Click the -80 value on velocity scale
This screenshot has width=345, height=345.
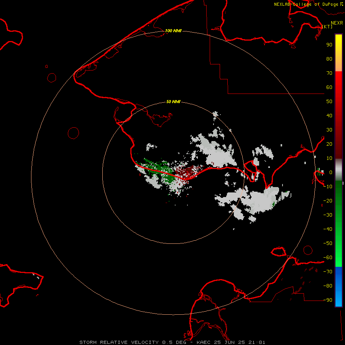click(x=328, y=286)
